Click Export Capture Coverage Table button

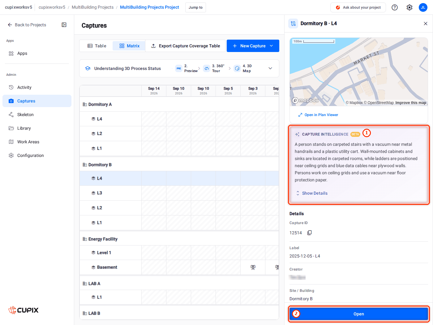[186, 46]
